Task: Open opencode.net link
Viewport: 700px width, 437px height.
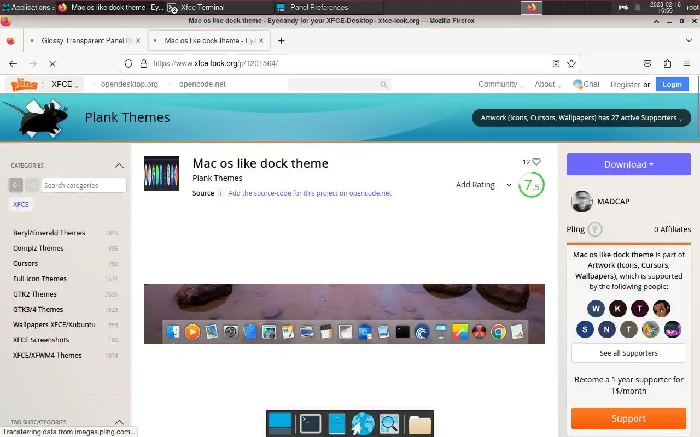Action: tap(202, 84)
